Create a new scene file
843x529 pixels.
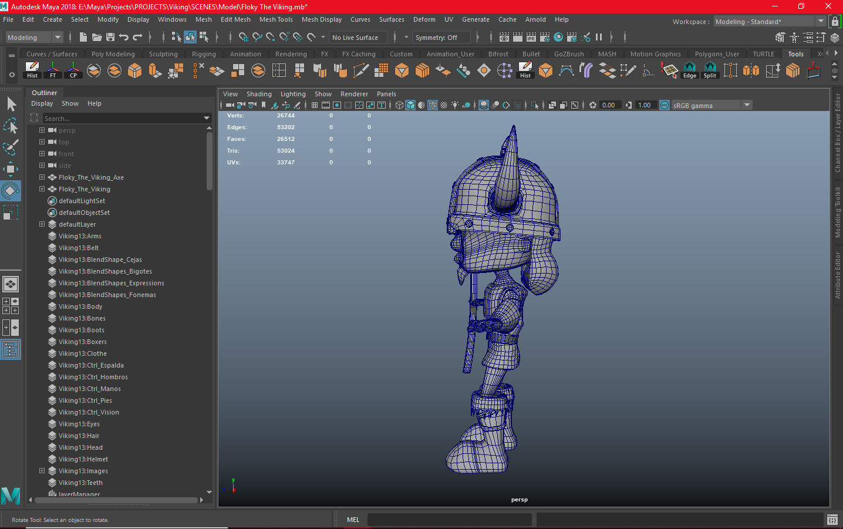[x=83, y=37]
